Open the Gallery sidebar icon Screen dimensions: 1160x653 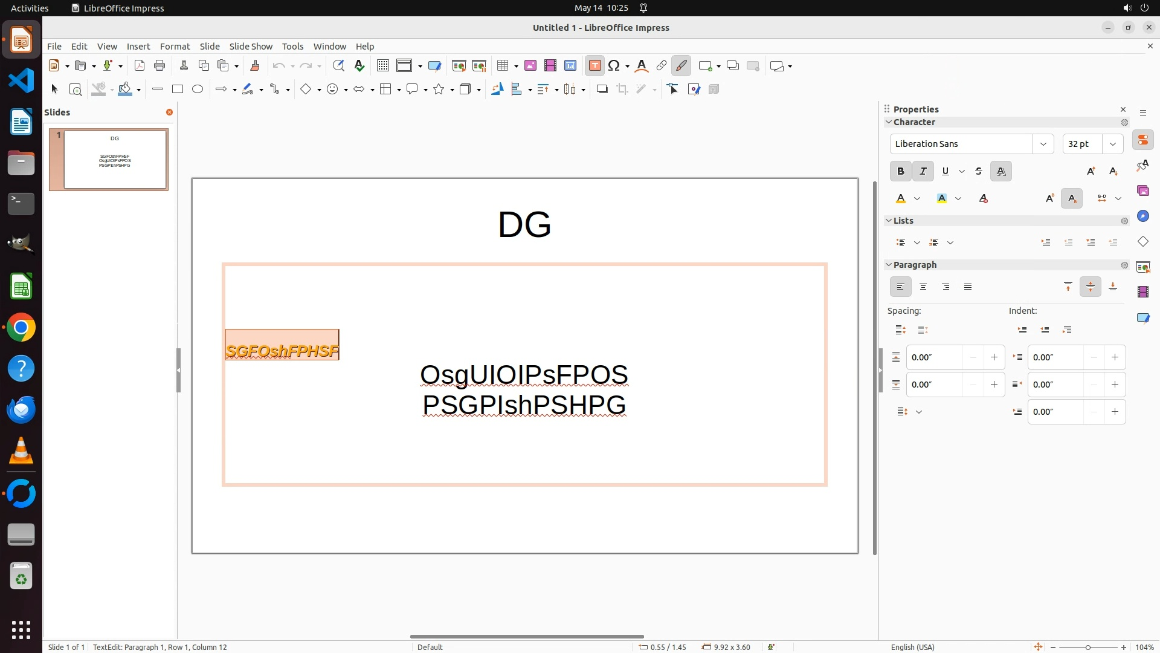(1142, 191)
